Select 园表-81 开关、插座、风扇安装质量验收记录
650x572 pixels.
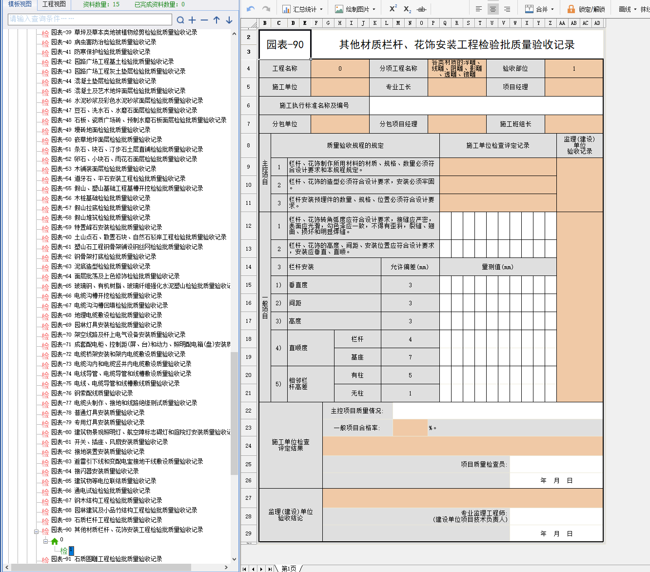[x=110, y=442]
